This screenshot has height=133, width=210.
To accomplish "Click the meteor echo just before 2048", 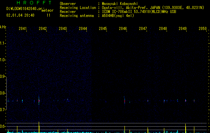I will (164, 101).
